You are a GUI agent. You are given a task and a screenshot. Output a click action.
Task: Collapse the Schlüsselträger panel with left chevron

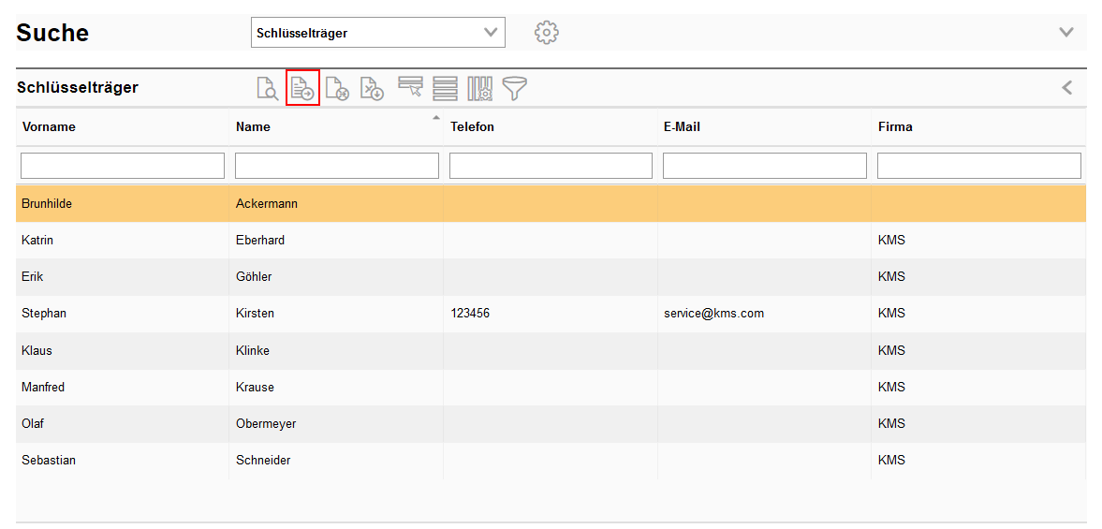(1066, 88)
